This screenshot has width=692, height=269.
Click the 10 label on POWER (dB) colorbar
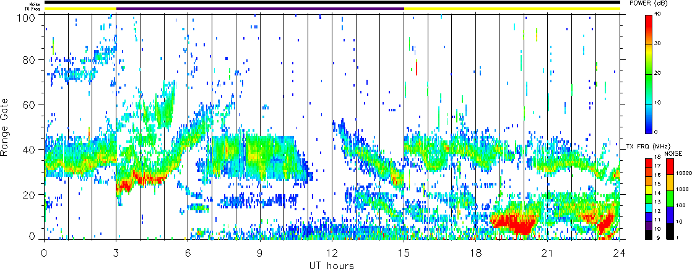click(x=659, y=103)
